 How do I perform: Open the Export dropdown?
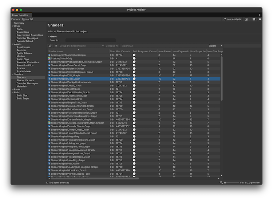(x=215, y=46)
